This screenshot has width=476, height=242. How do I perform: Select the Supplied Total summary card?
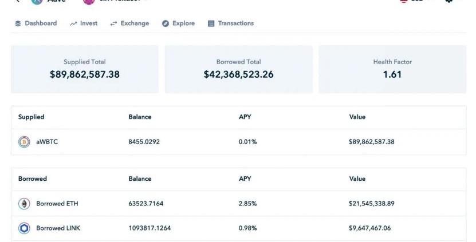tap(85, 69)
